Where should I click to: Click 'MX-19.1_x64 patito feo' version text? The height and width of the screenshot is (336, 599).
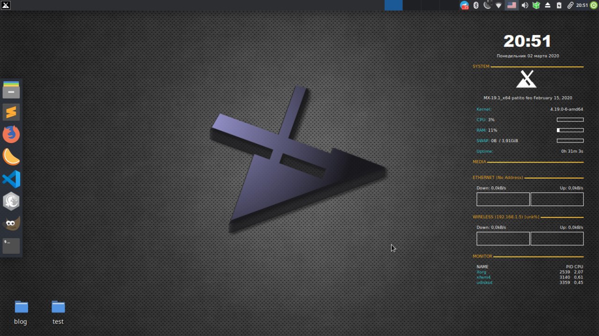(x=528, y=98)
